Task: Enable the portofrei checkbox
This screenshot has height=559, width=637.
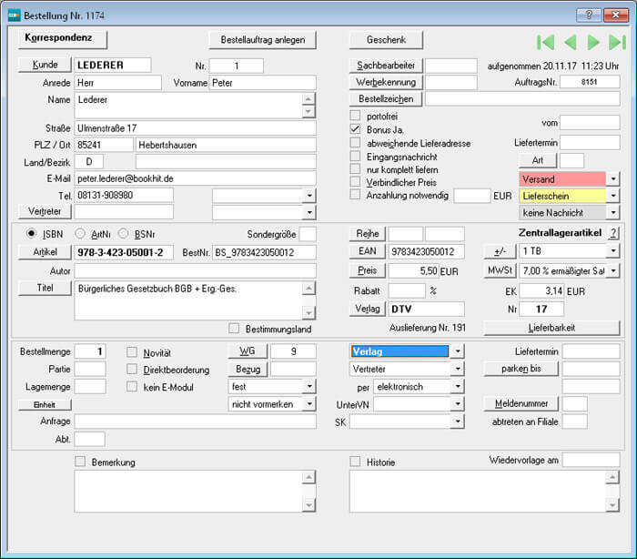Action: tap(356, 116)
